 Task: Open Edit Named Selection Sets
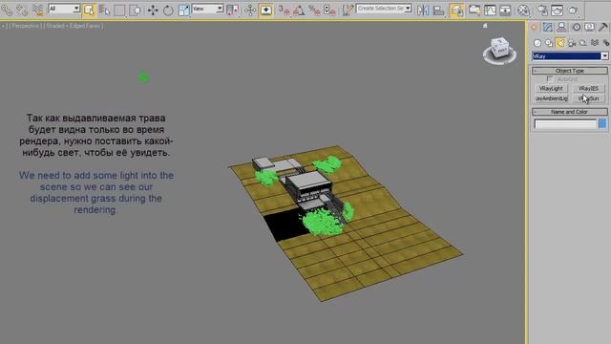[348, 11]
